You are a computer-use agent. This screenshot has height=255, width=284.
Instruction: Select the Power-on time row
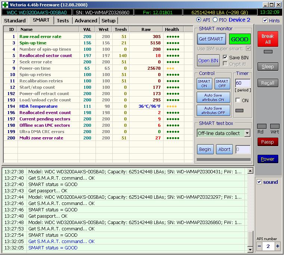coord(99,68)
